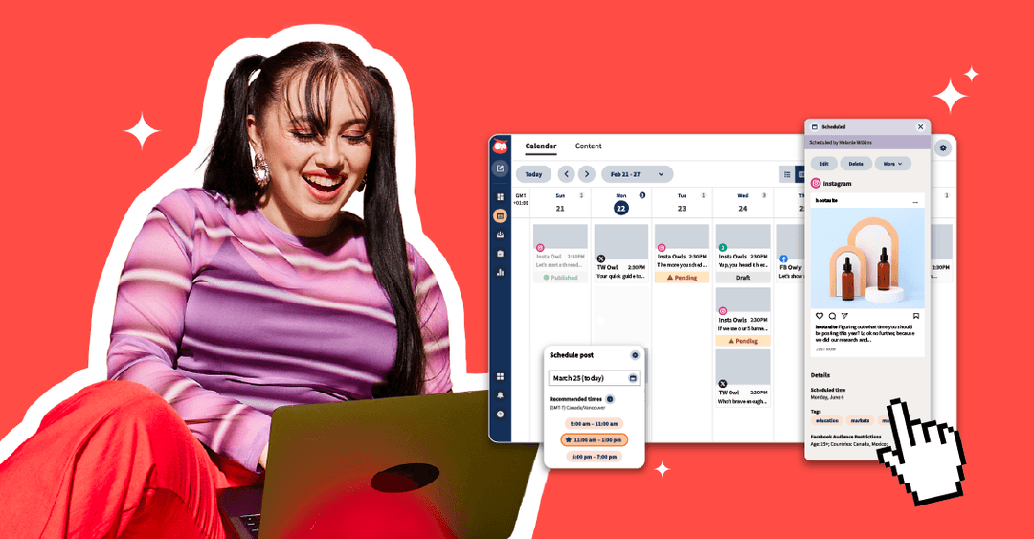Choose the 5:00 pm - 7:00 pm slot
The image size is (1034, 539).
click(x=594, y=457)
